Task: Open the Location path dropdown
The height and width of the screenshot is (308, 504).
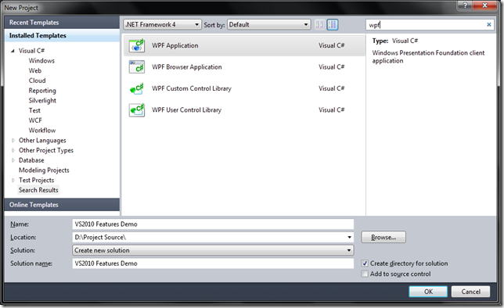Action: coord(349,237)
